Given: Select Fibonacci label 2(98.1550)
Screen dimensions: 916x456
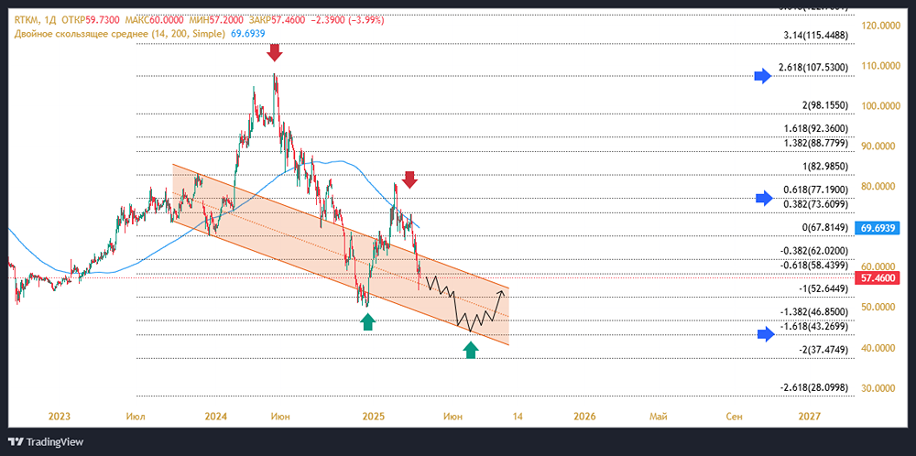Looking at the screenshot, I should [825, 106].
